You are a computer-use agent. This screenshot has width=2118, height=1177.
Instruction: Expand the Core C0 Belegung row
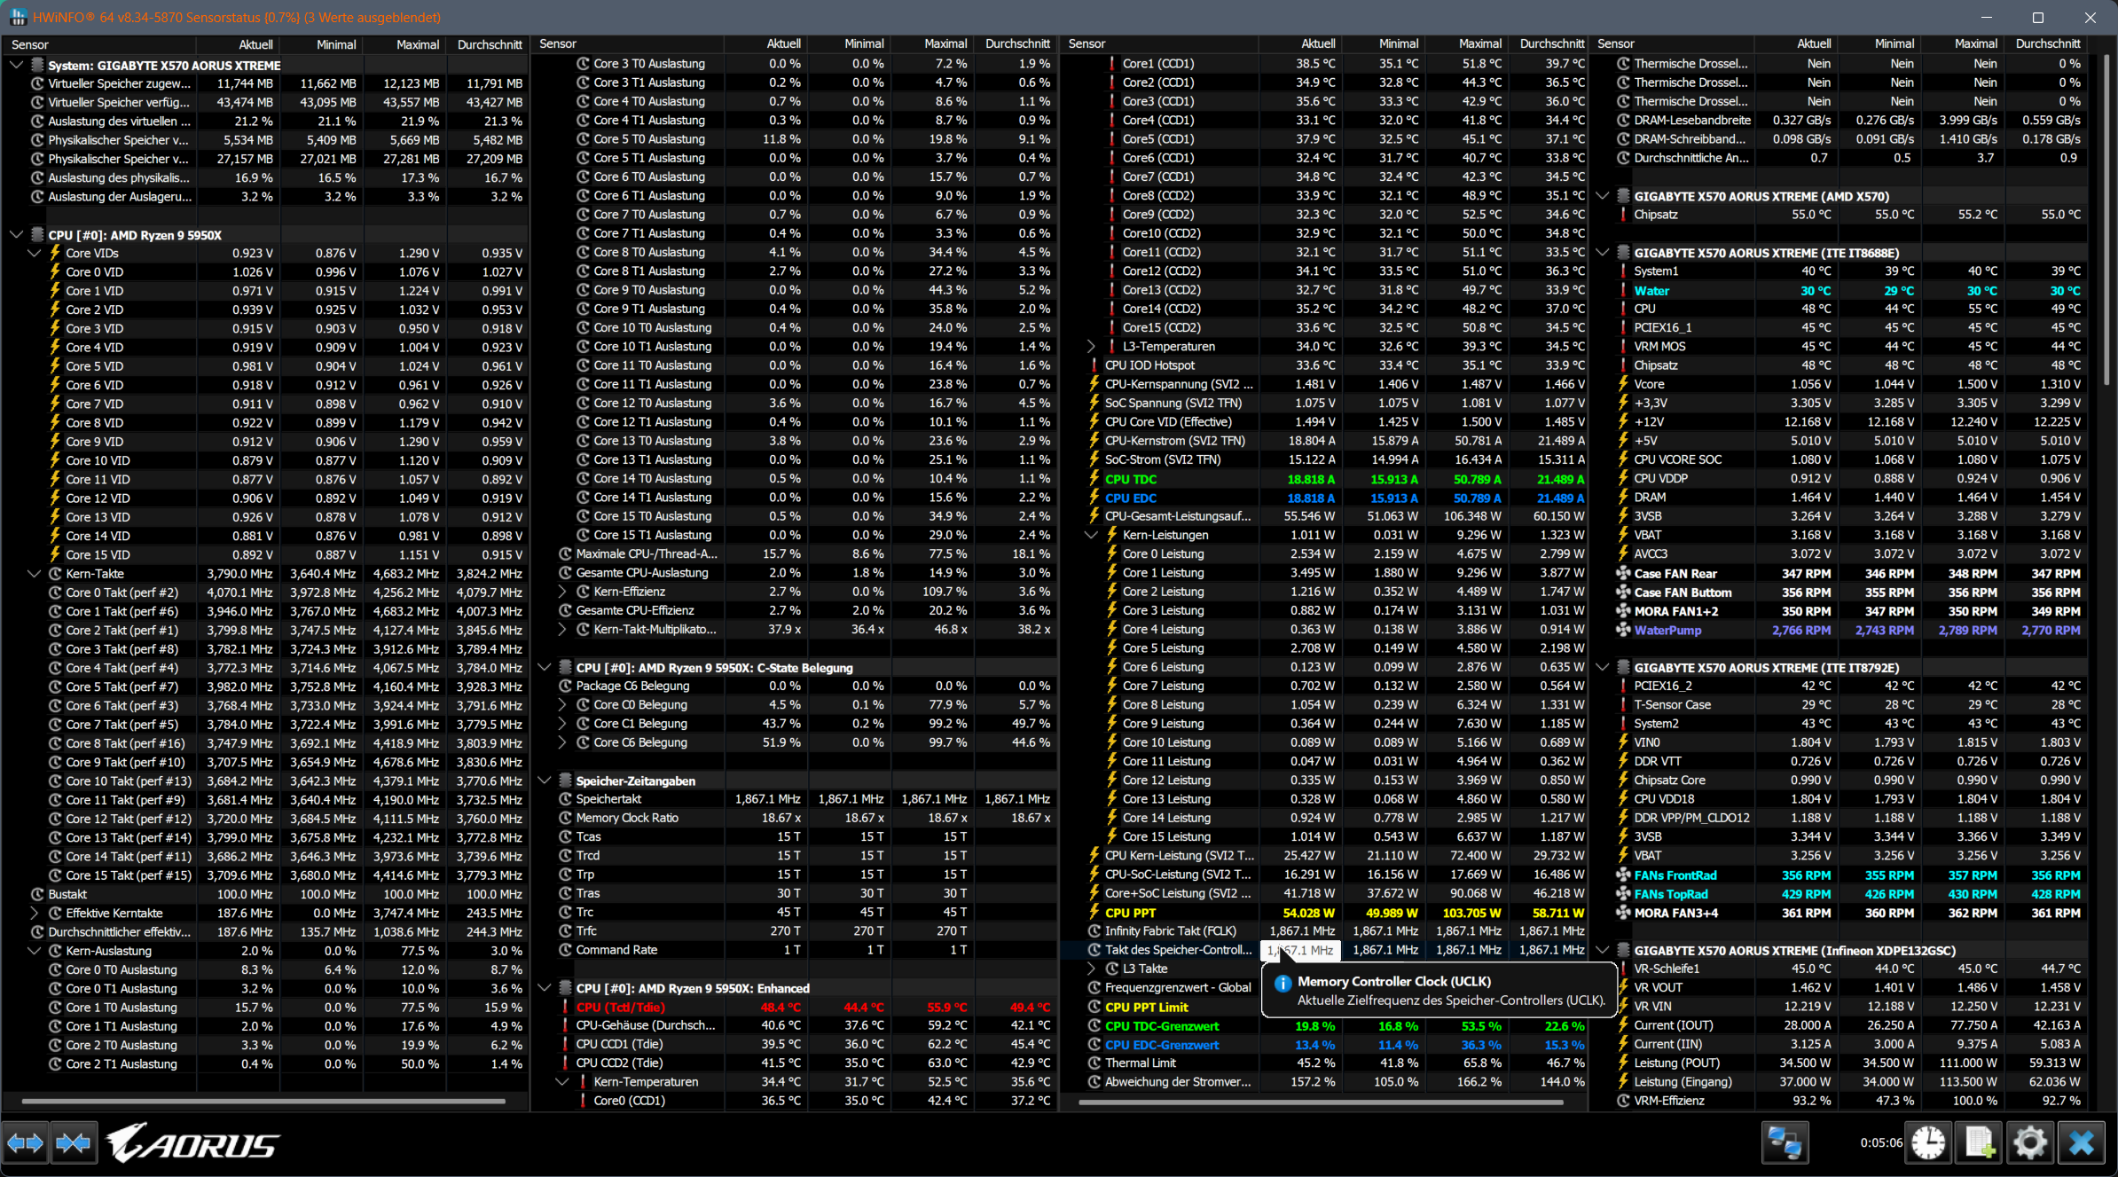[x=561, y=705]
